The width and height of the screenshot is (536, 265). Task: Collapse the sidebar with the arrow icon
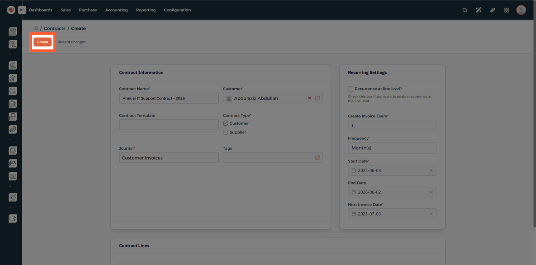[x=22, y=10]
